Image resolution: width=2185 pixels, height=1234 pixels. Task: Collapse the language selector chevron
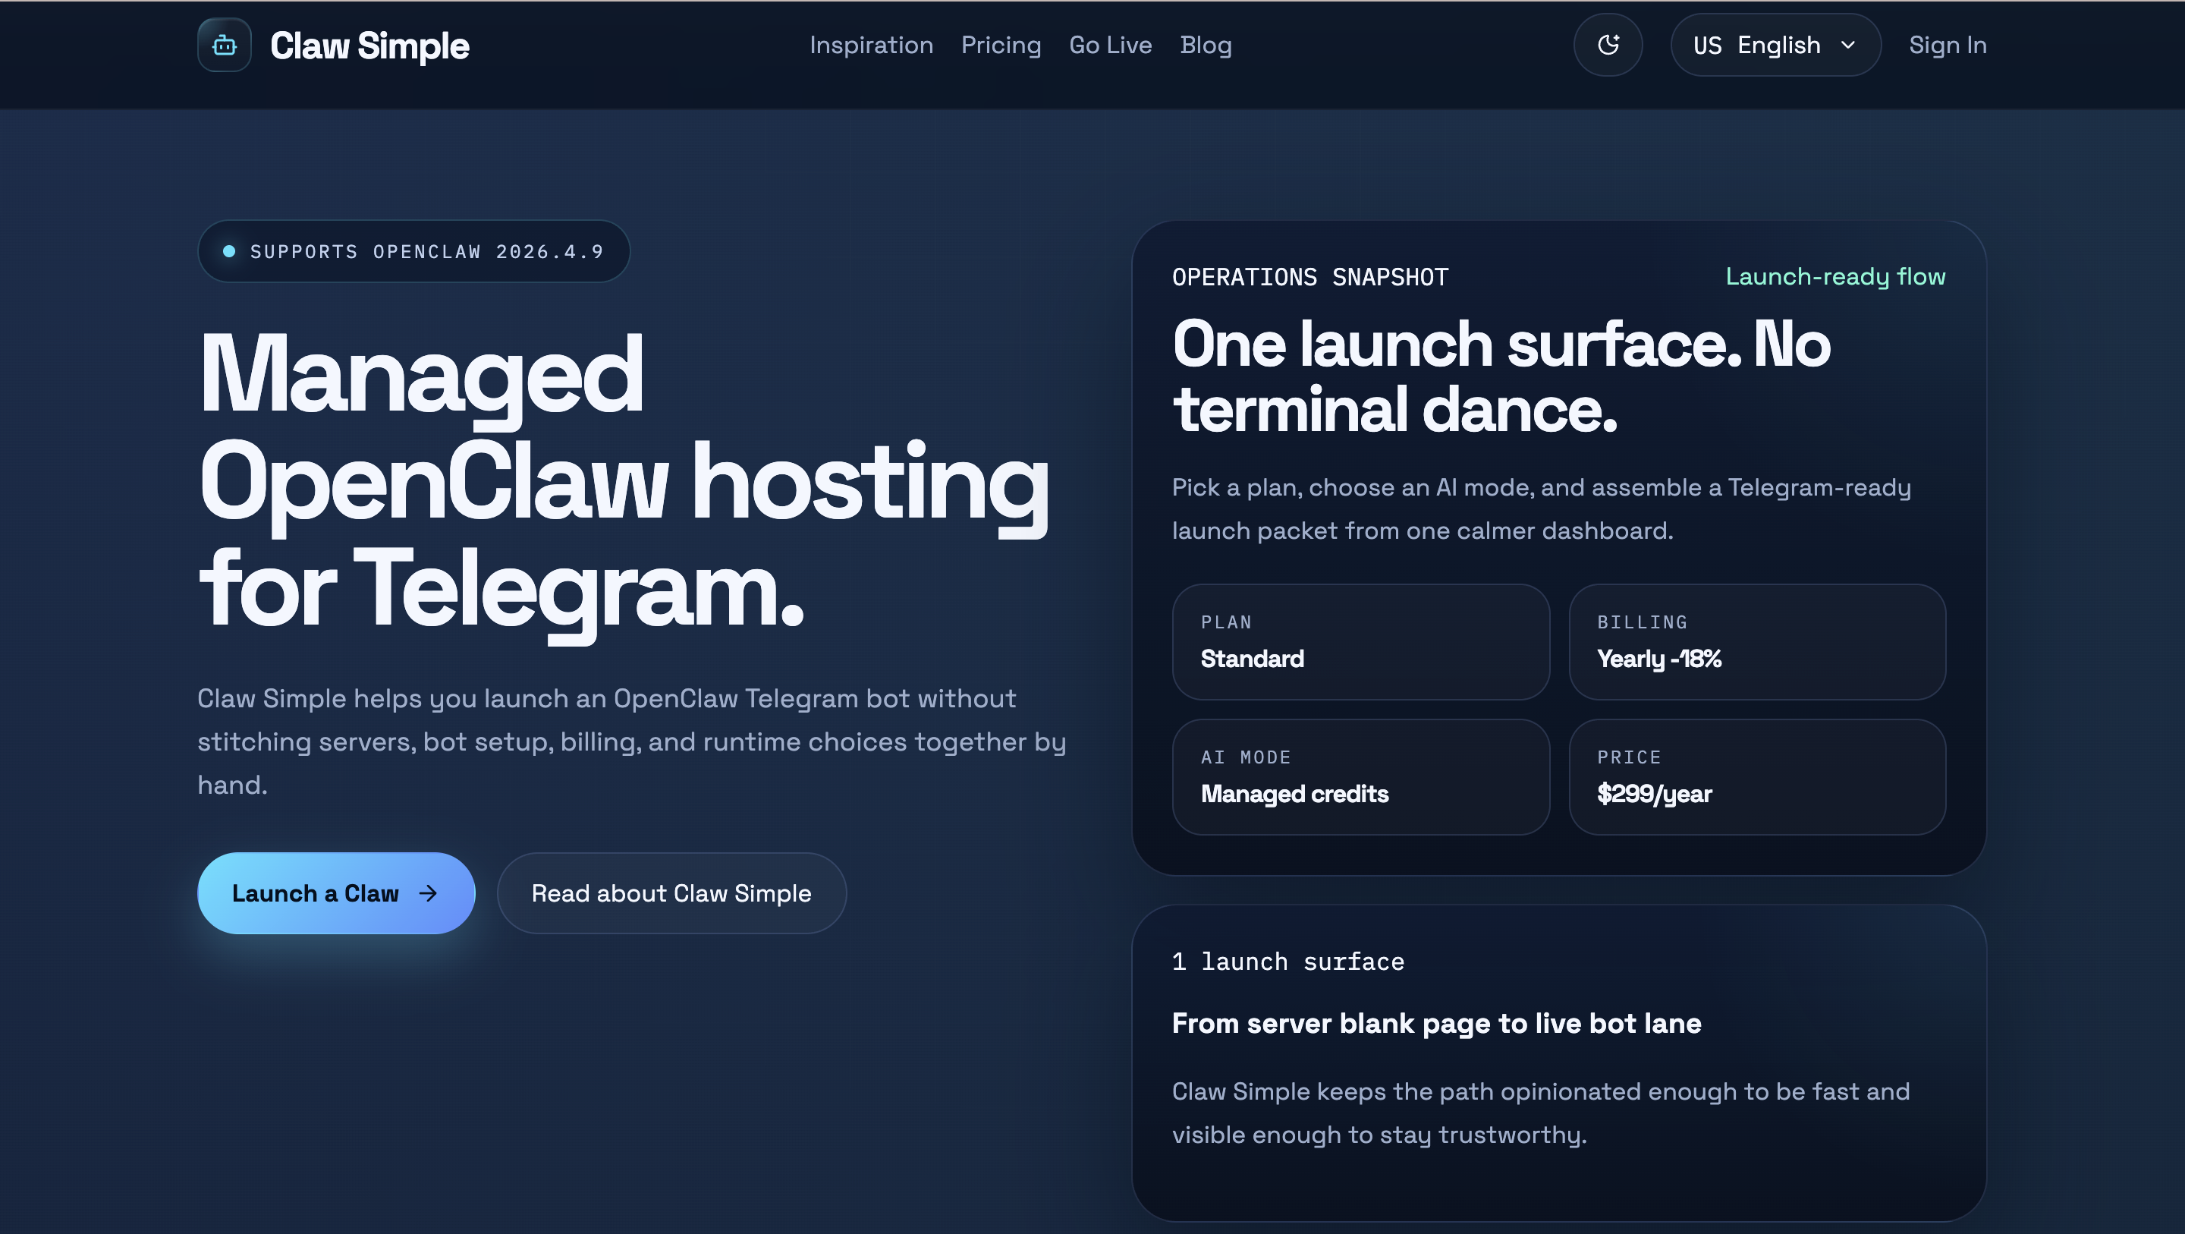coord(1847,45)
